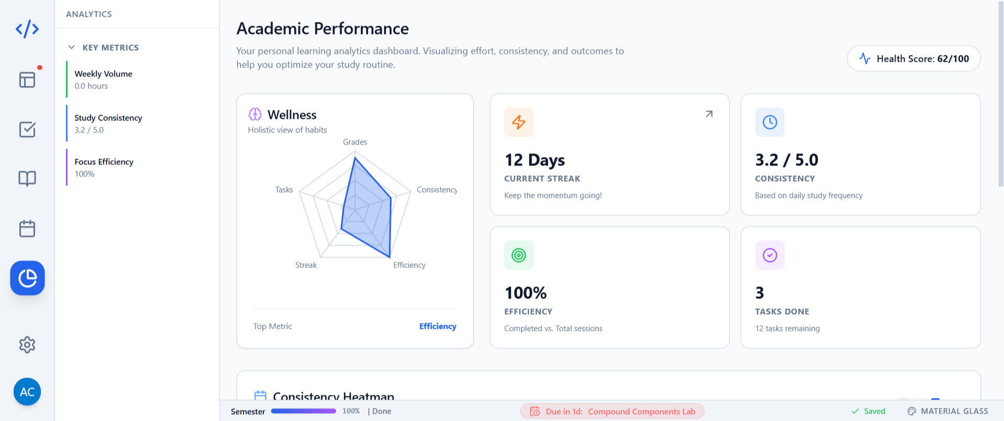Click the Due in 1d Compound Components Lab alert
This screenshot has height=421, width=1004.
tap(612, 412)
